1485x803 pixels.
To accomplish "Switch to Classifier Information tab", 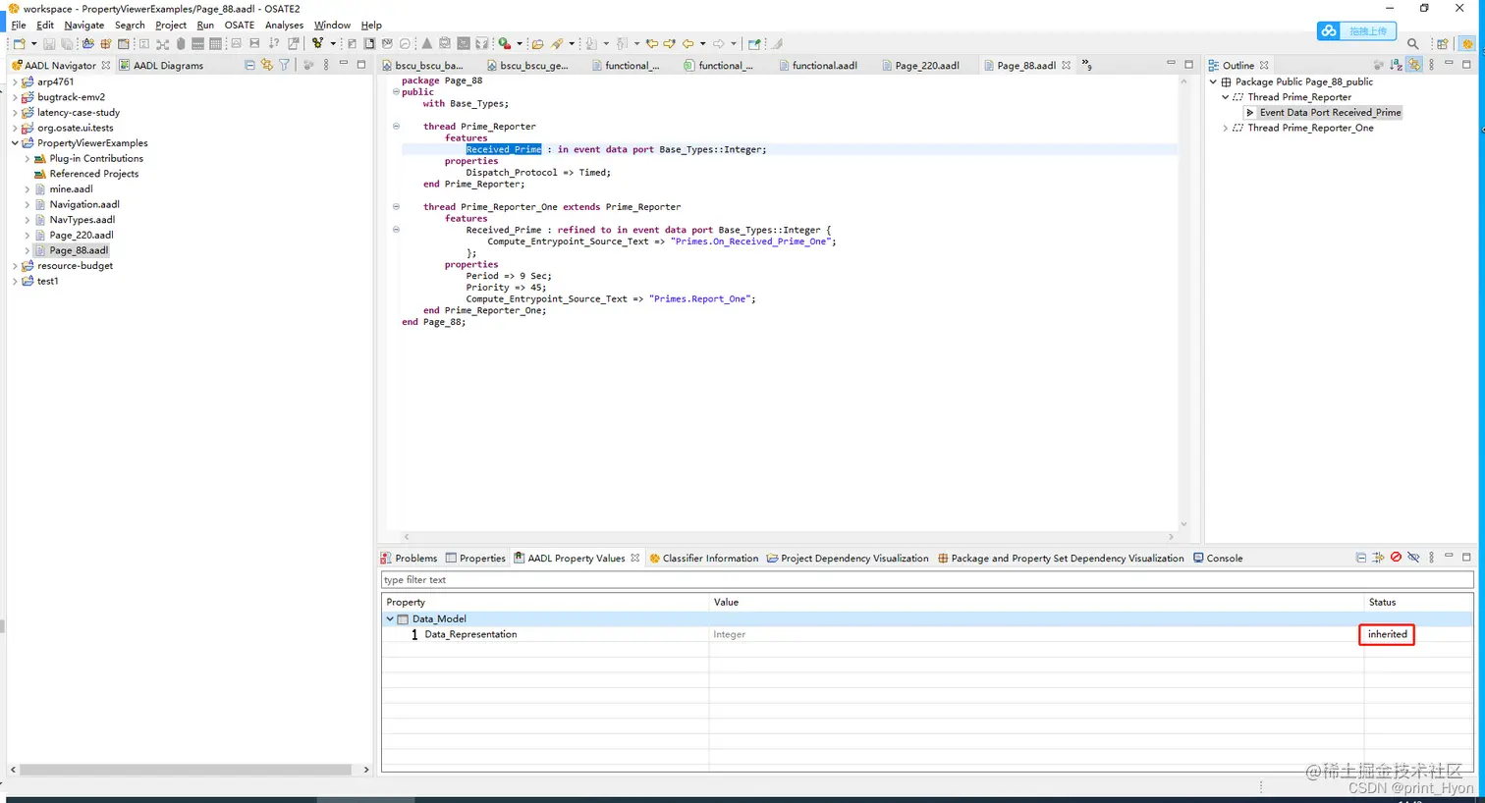I will (703, 559).
